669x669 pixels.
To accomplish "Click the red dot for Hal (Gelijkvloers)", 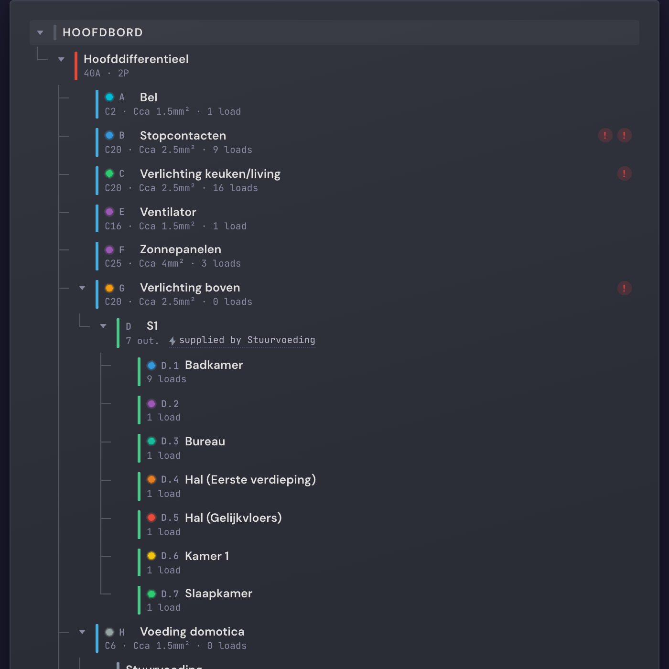I will pos(151,518).
